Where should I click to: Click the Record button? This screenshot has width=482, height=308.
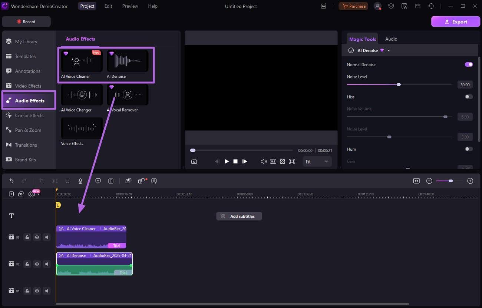[26, 21]
